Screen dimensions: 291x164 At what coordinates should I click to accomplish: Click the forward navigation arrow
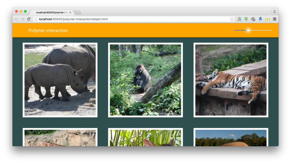23,19
